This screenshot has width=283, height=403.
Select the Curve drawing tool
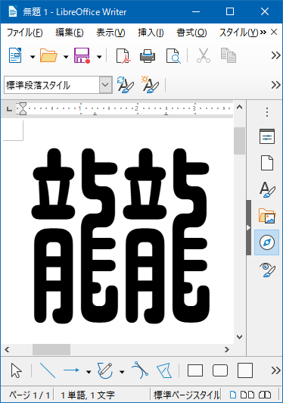pyautogui.click(x=105, y=370)
